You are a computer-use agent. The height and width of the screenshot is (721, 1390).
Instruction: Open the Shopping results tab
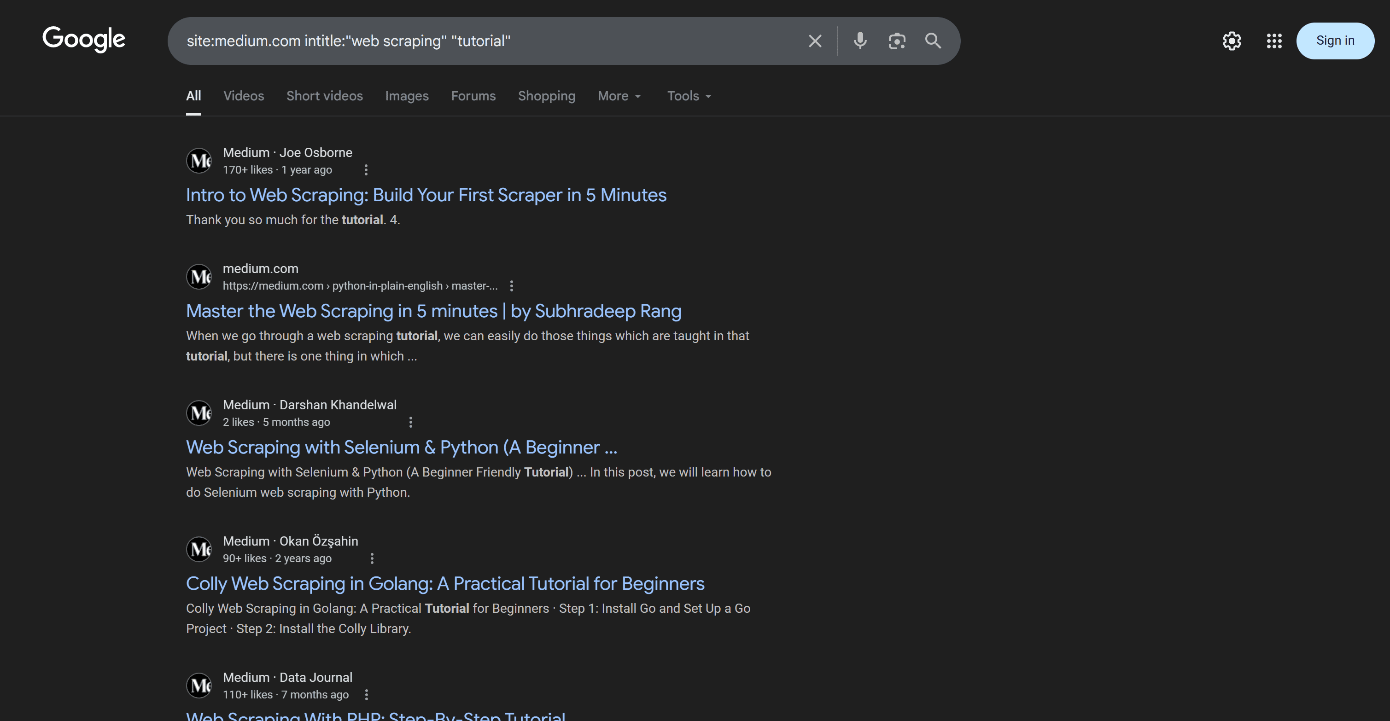(547, 95)
